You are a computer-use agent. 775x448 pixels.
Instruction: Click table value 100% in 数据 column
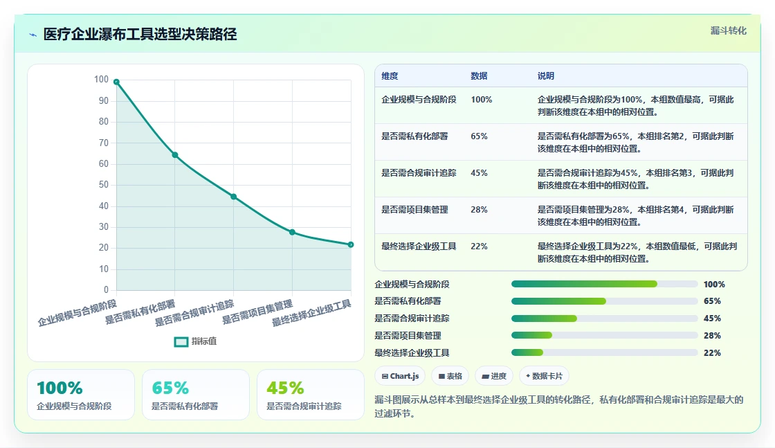[482, 100]
